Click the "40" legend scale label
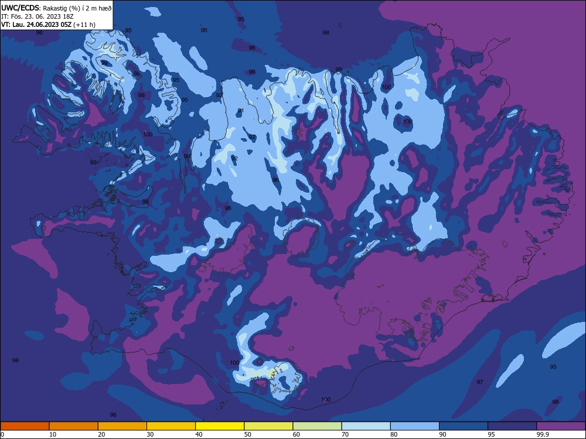 199,434
